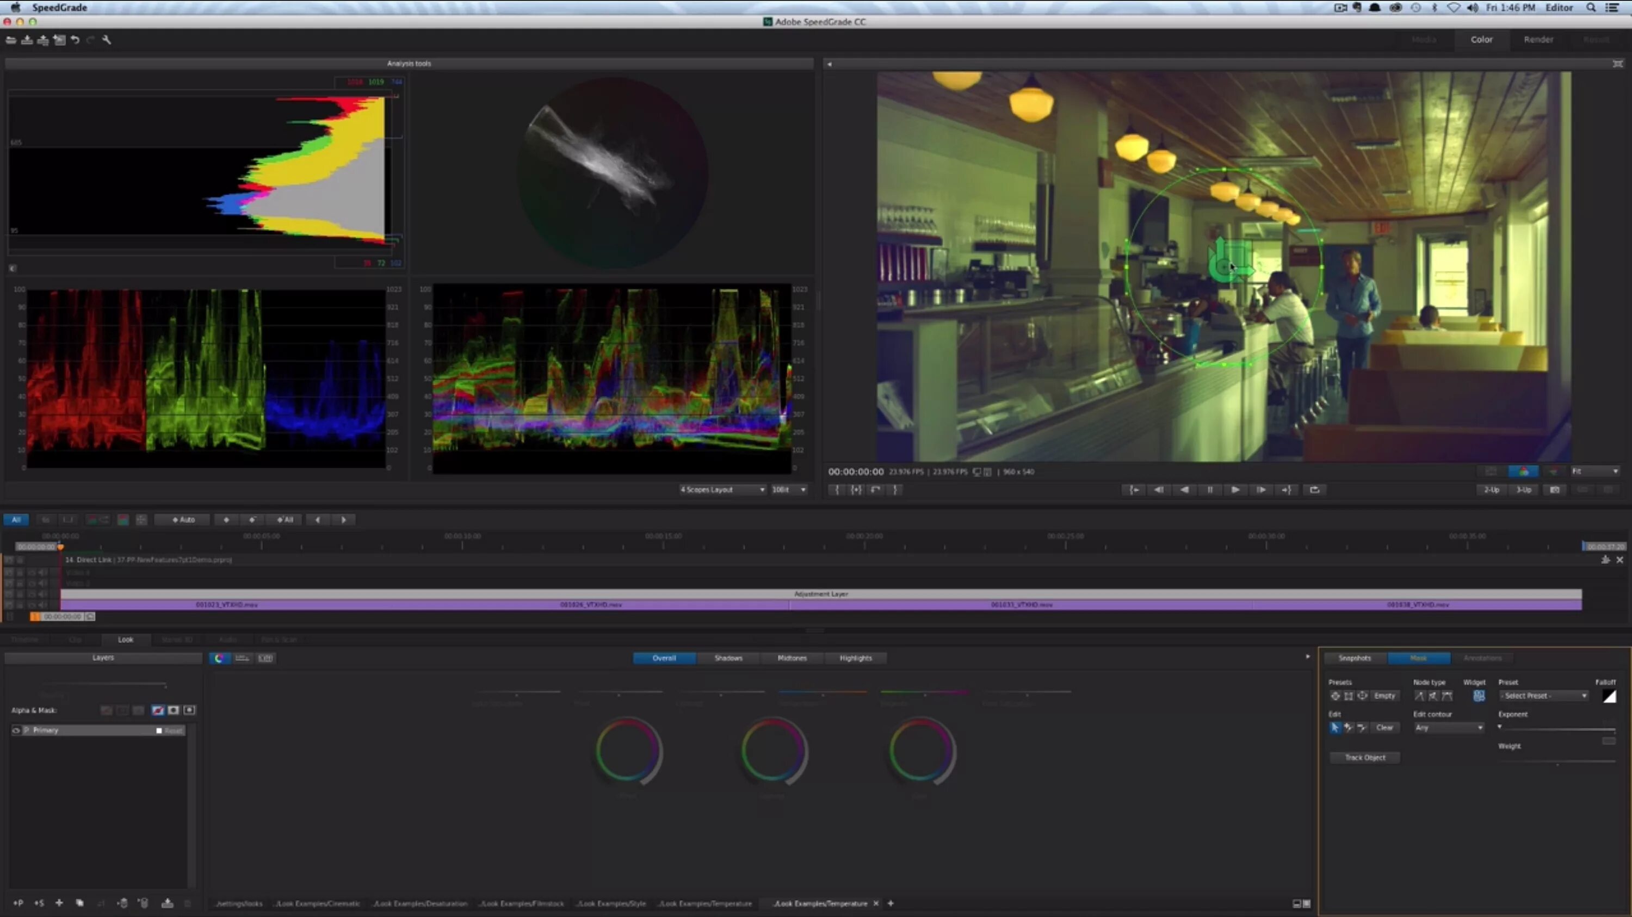This screenshot has width=1632, height=917.
Task: Open the wrench settings icon
Action: click(x=107, y=40)
